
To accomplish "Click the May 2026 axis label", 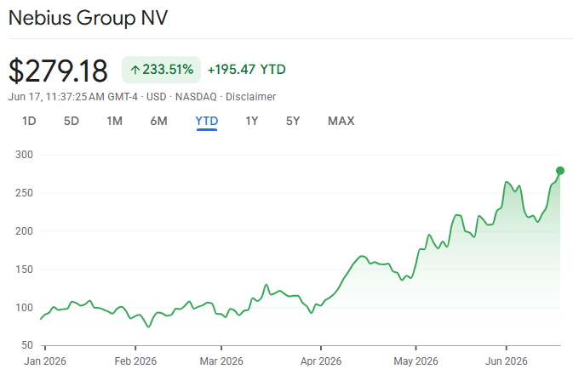I will pos(415,361).
